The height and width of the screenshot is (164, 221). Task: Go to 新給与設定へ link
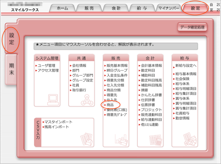pyautogui.click(x=186, y=66)
